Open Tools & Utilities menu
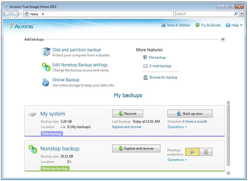The height and width of the screenshot is (181, 248). pos(178,25)
